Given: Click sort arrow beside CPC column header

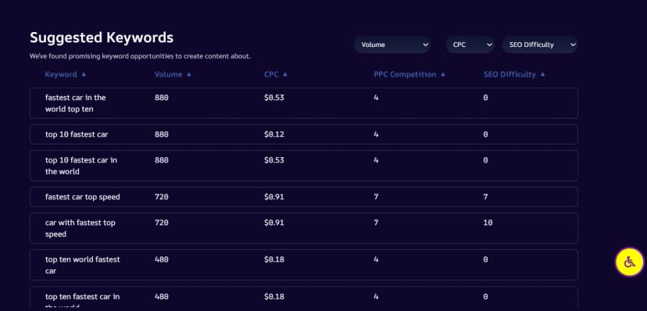Looking at the screenshot, I should 284,74.
